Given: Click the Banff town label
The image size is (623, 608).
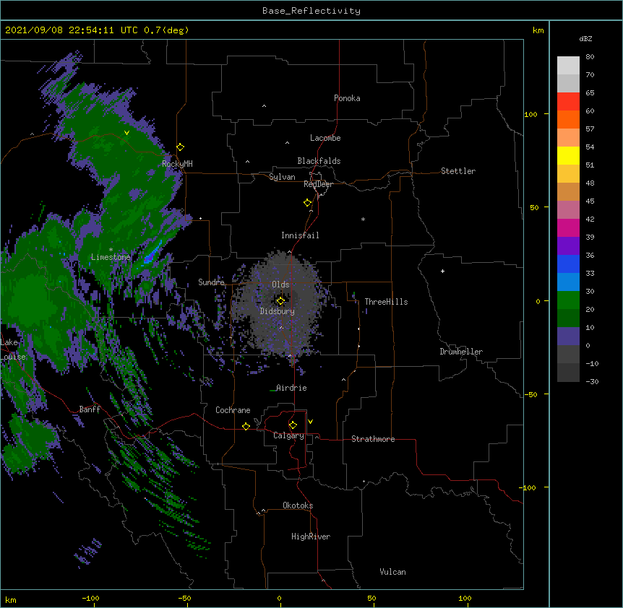Looking at the screenshot, I should pos(90,409).
